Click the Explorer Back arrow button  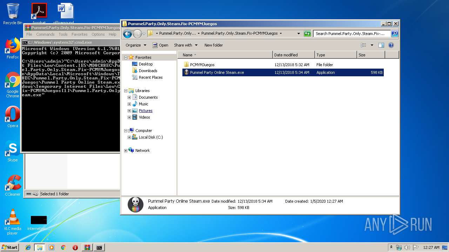[x=127, y=34]
